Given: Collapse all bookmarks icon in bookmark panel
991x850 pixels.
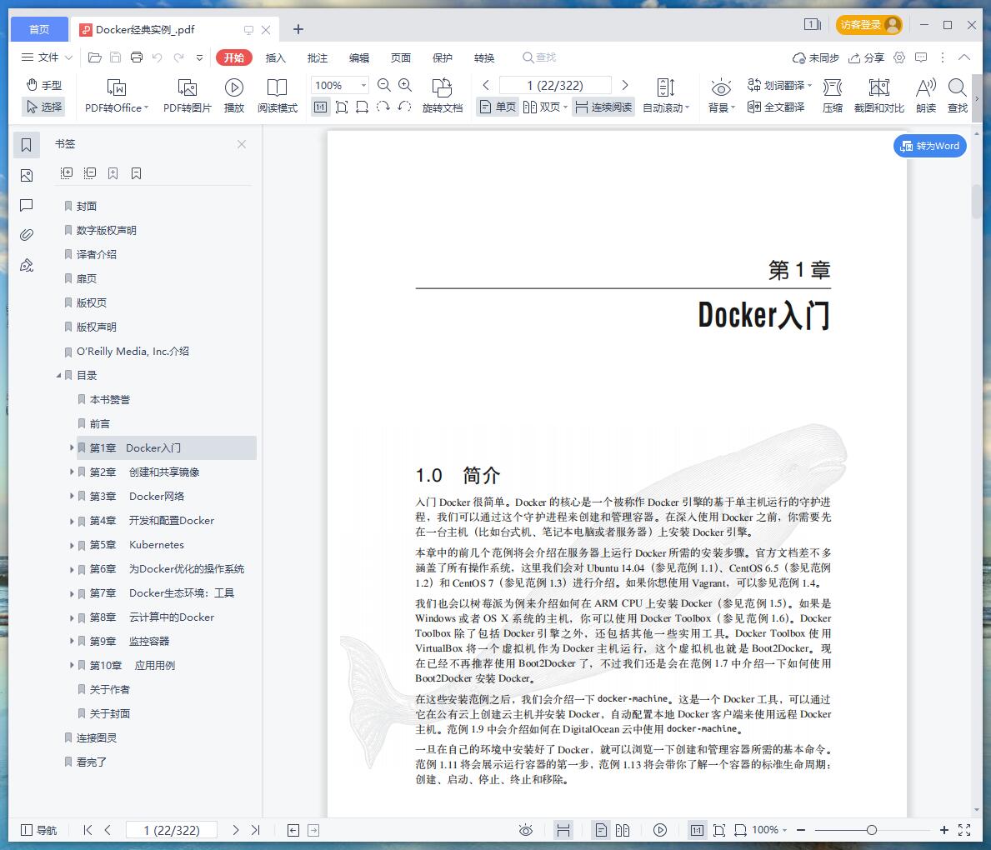Looking at the screenshot, I should [x=90, y=173].
